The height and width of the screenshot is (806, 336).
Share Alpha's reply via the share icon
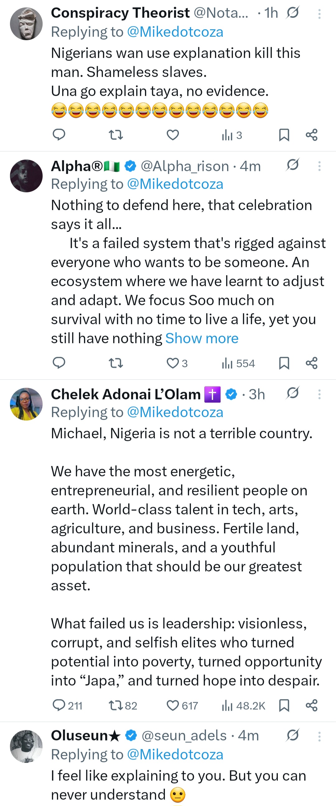click(311, 363)
